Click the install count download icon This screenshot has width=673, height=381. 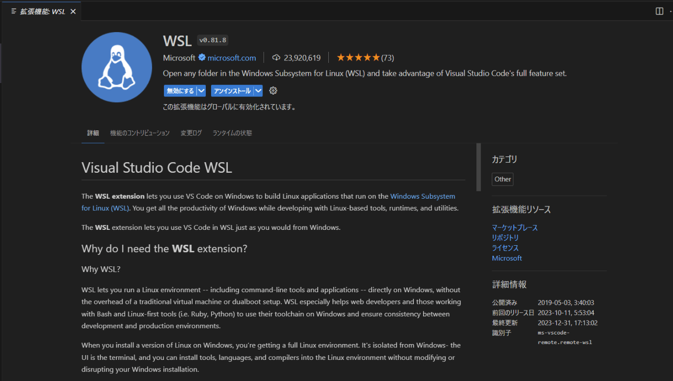276,58
